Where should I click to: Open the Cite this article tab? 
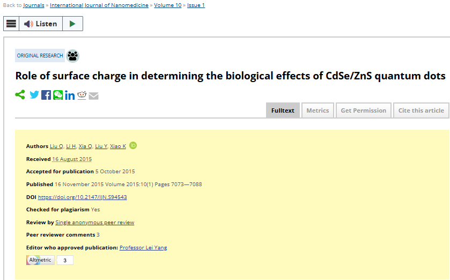(421, 110)
